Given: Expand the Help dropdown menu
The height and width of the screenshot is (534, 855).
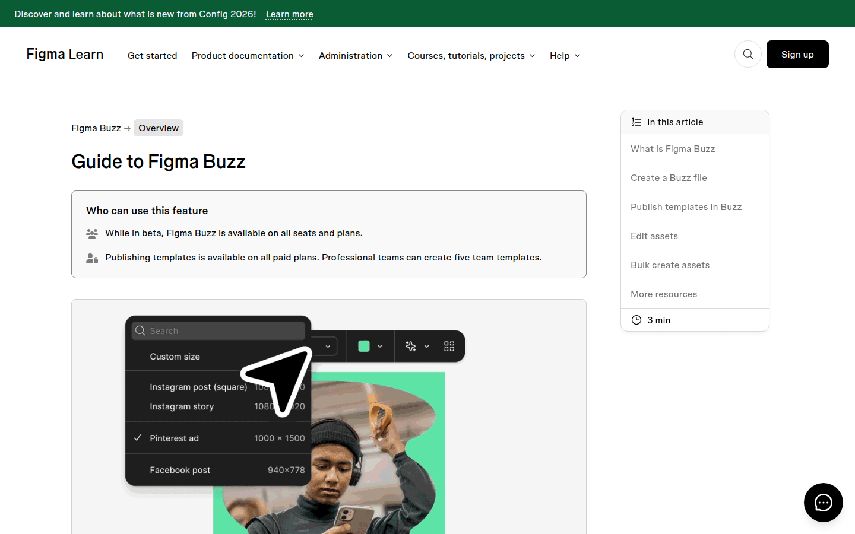Looking at the screenshot, I should tap(565, 56).
